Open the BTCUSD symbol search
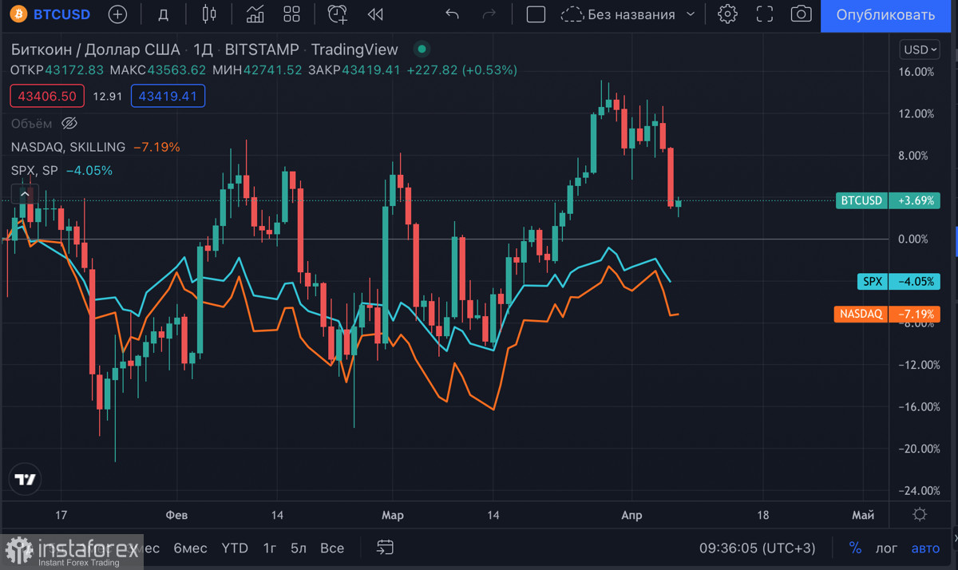958x570 pixels. (x=49, y=14)
